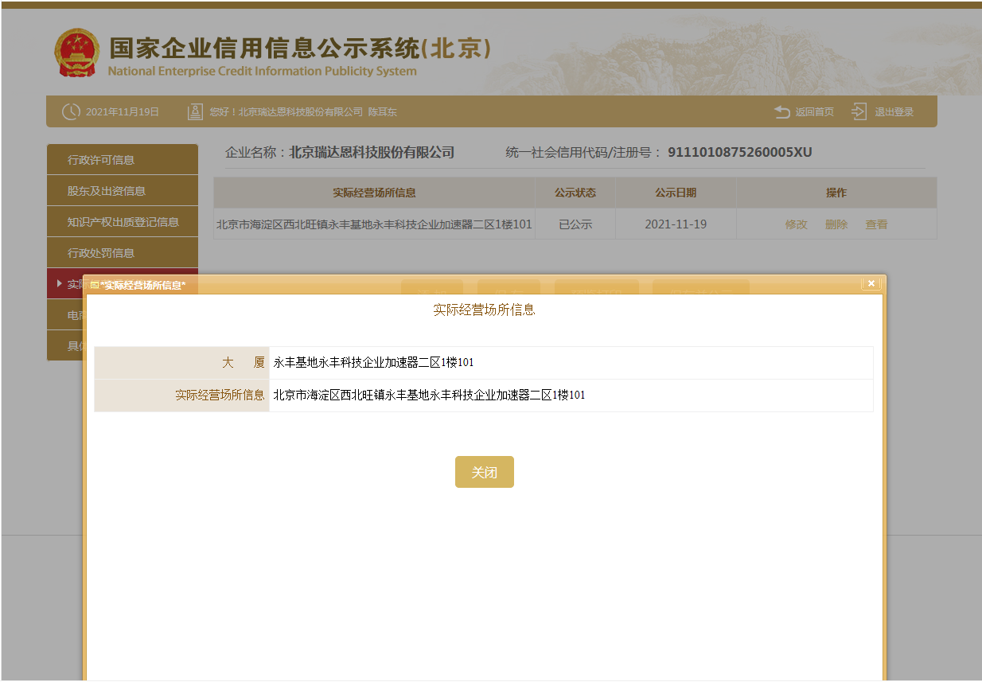Click the 已公示 status cell
Viewport: 982px width, 682px height.
click(x=575, y=224)
